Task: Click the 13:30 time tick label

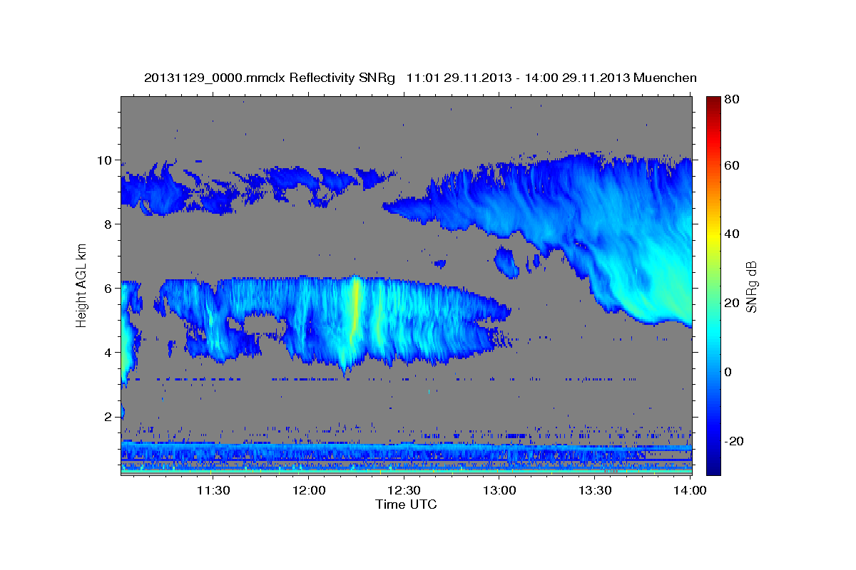Action: click(x=595, y=490)
